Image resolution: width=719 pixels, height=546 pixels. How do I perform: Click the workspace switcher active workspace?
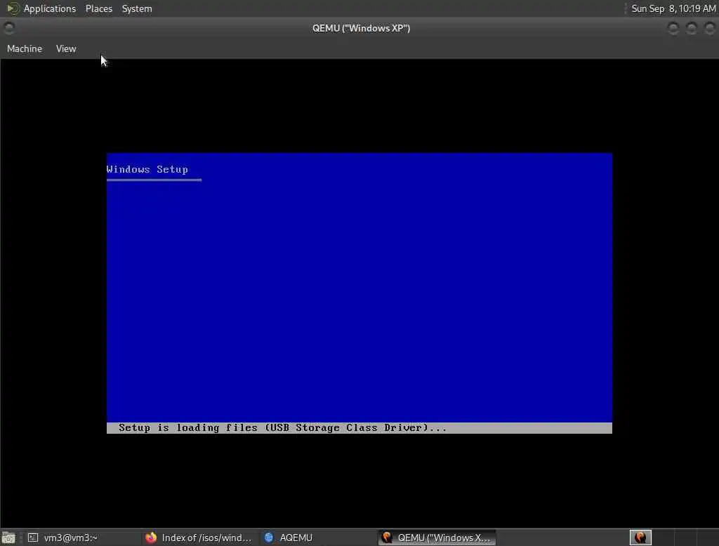(x=640, y=537)
